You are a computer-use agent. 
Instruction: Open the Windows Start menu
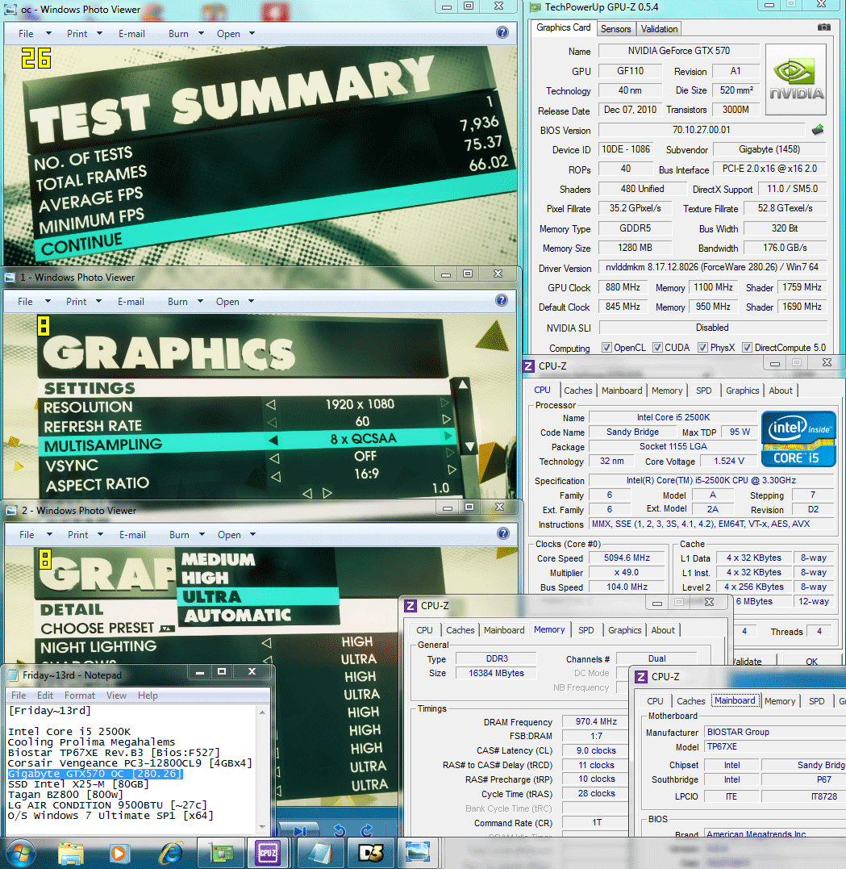20,854
